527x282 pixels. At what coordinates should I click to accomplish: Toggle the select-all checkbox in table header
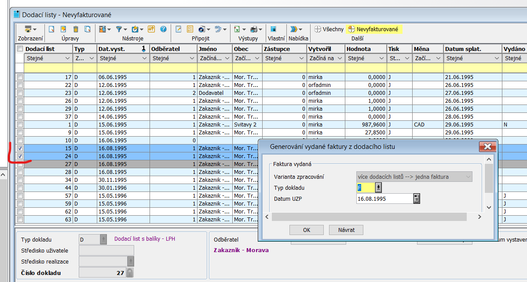point(20,49)
